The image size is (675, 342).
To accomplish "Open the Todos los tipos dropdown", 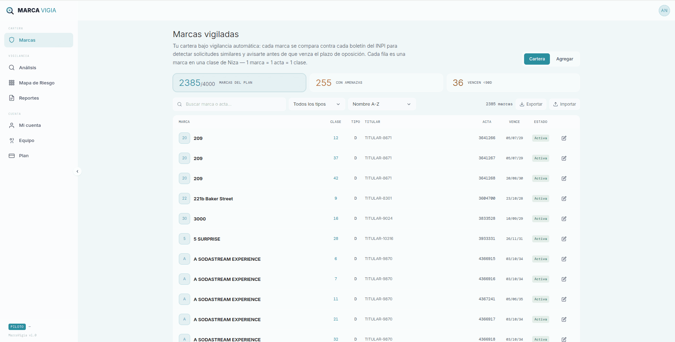I will click(x=317, y=104).
